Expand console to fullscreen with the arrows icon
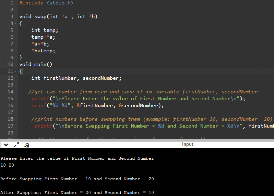Screen dimensions: 275x196 click(x=16, y=145)
